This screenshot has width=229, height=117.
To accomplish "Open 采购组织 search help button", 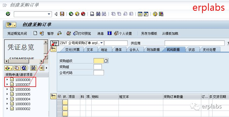I will click(106, 61).
